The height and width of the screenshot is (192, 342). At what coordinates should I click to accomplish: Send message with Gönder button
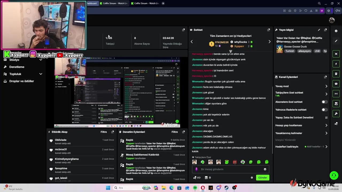click(x=262, y=178)
